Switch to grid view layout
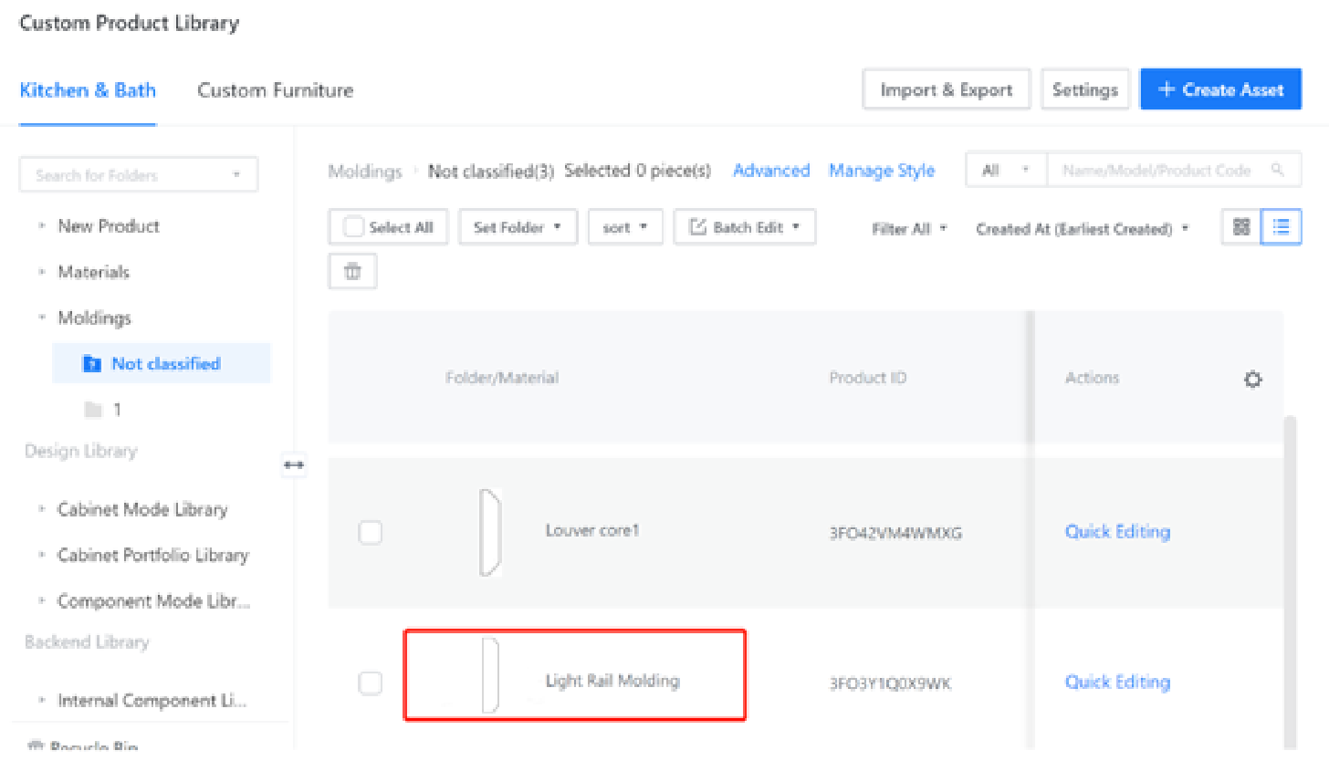Screen dimensions: 1329x761 click(x=1241, y=227)
